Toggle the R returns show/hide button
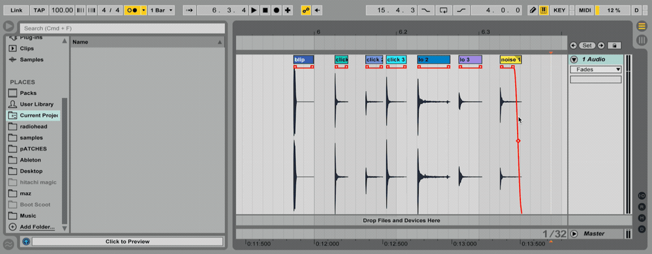Screen dimensions: 652x254 642,207
